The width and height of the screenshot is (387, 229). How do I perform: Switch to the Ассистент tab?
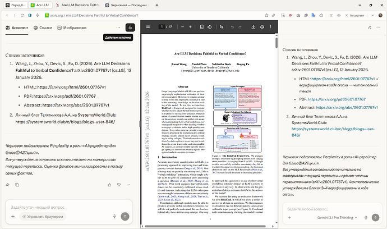coord(17,28)
